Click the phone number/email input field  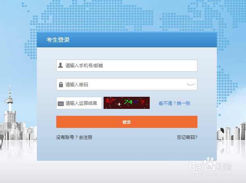coord(127,66)
